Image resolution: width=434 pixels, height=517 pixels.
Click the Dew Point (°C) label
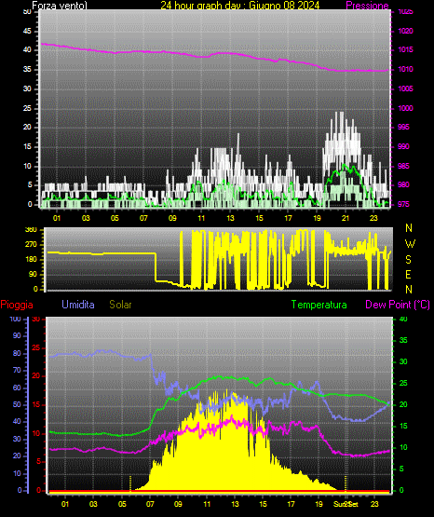point(398,305)
